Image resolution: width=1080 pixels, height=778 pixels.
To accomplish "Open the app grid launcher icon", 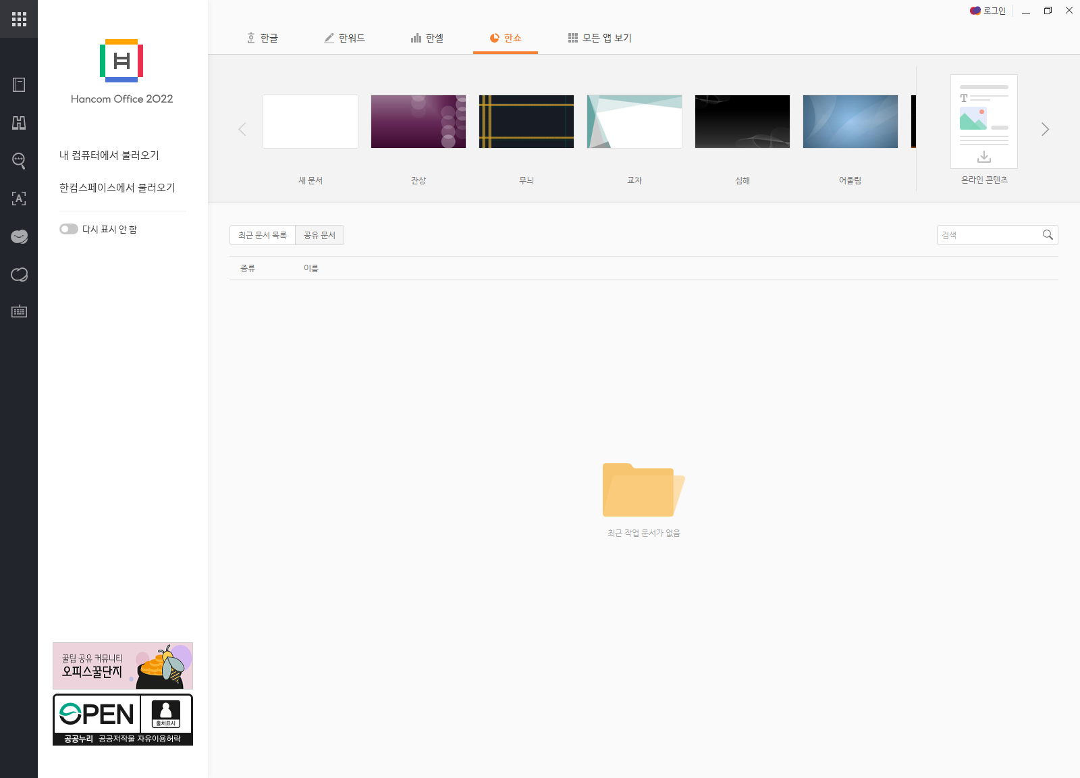I will coord(19,19).
